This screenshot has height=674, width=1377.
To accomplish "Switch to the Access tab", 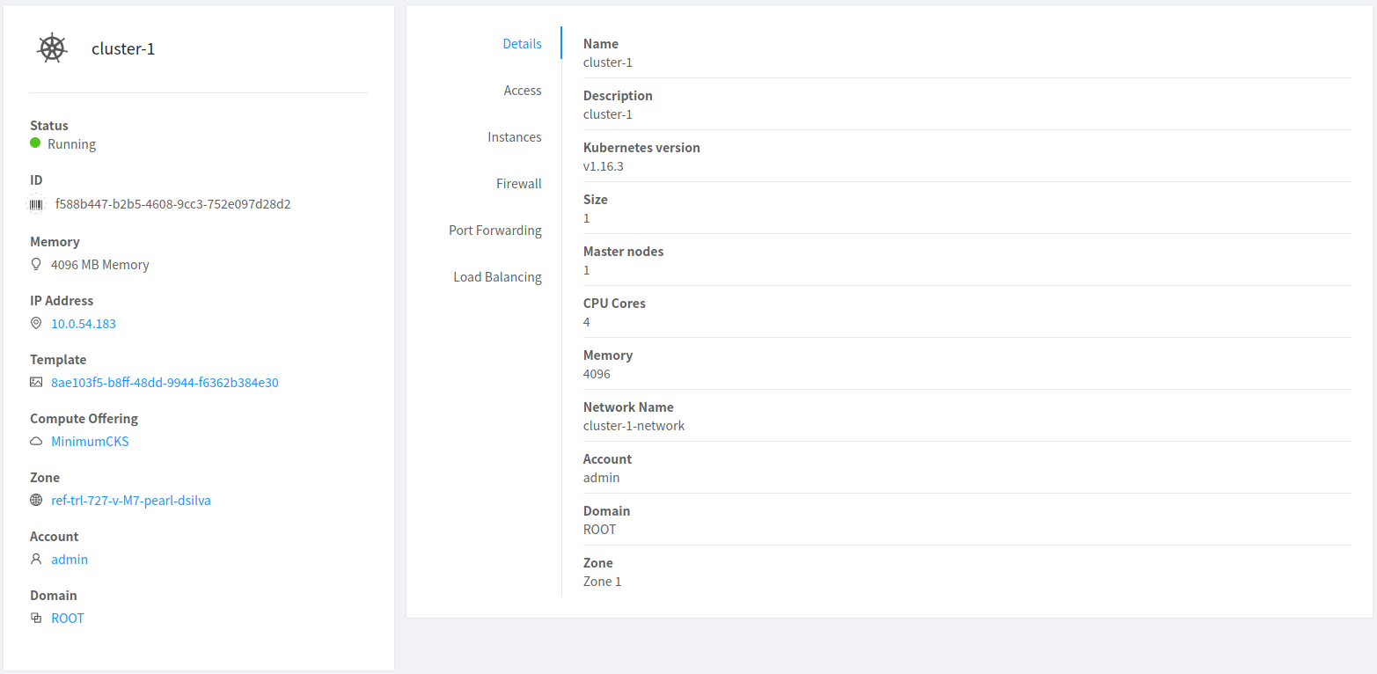I will 523,90.
